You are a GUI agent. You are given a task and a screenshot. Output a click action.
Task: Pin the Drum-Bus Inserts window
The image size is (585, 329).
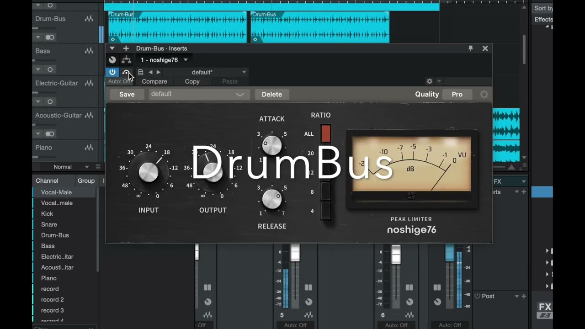[x=471, y=48]
